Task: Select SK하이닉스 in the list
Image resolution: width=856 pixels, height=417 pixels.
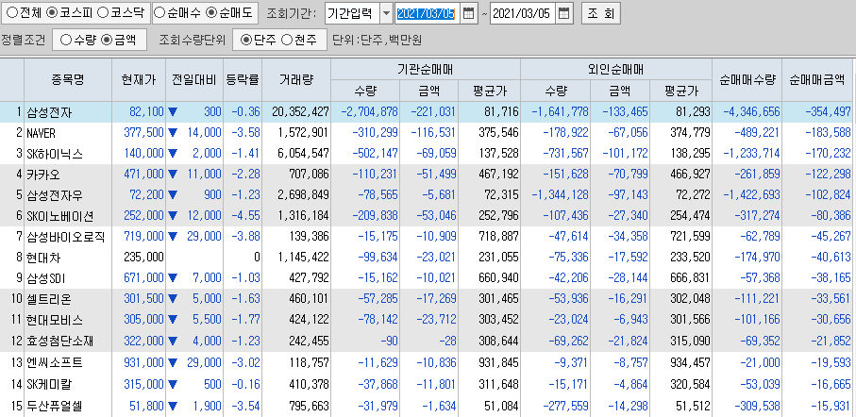Action: click(55, 154)
